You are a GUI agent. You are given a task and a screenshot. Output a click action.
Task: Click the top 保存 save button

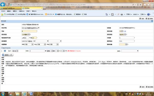(x=142, y=19)
